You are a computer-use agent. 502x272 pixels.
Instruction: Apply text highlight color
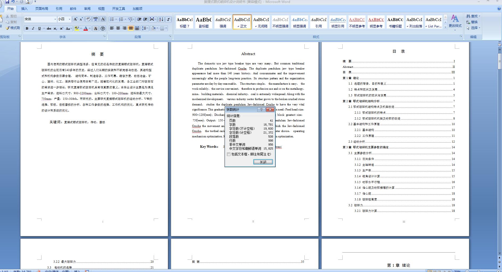(77, 28)
